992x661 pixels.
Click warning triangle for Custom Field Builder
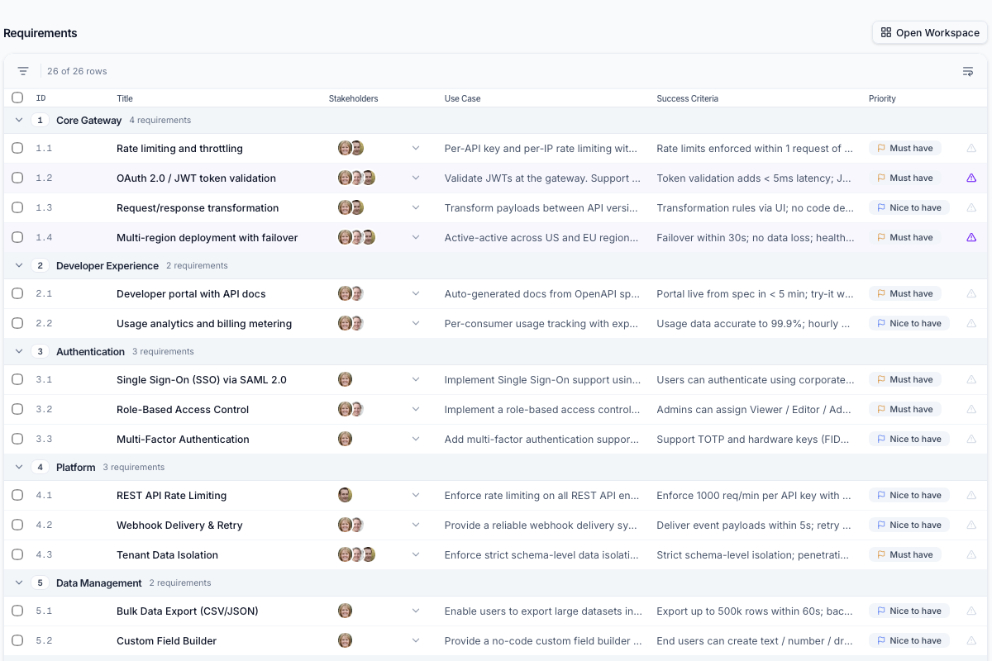[971, 641]
